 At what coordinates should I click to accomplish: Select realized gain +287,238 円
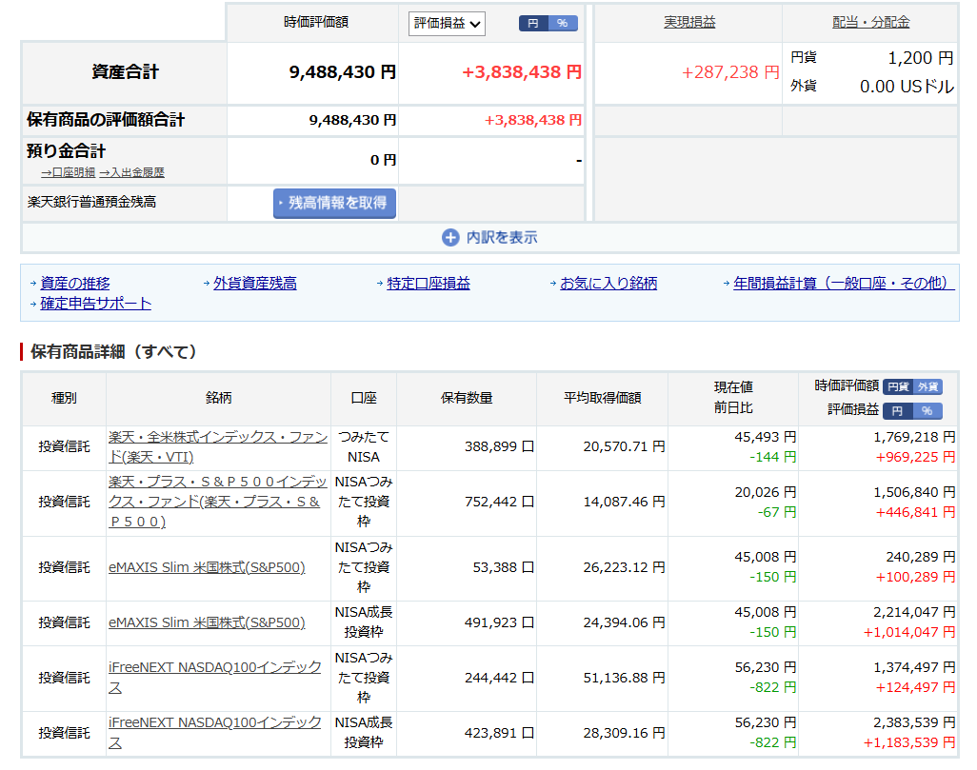730,72
